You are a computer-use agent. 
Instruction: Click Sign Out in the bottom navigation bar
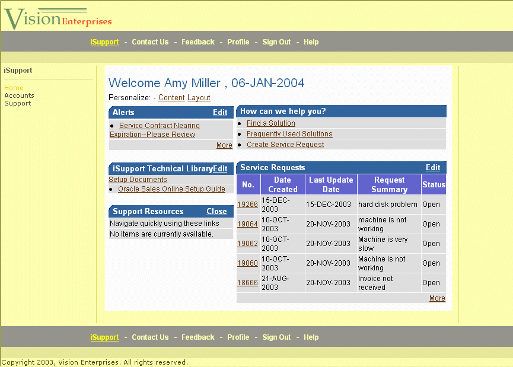click(x=276, y=337)
